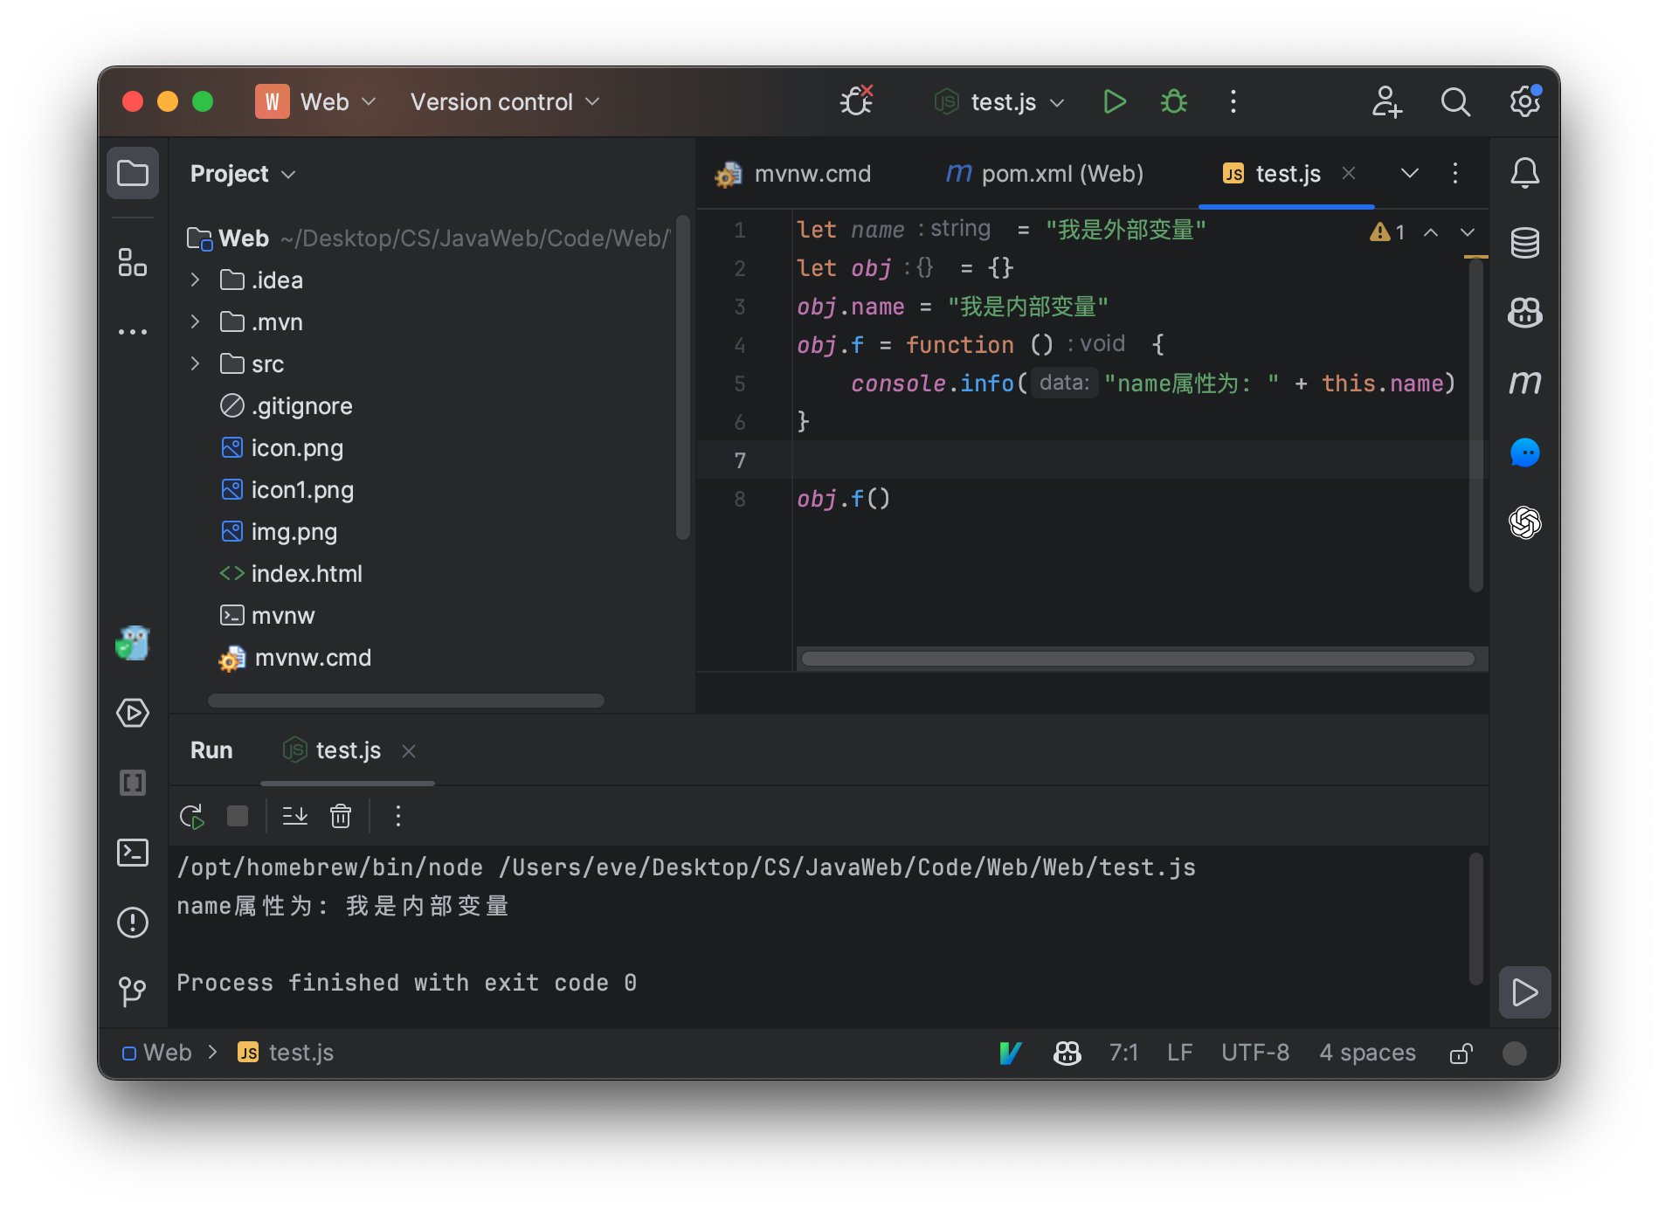Open the blue chat assistant tool window

click(1525, 453)
